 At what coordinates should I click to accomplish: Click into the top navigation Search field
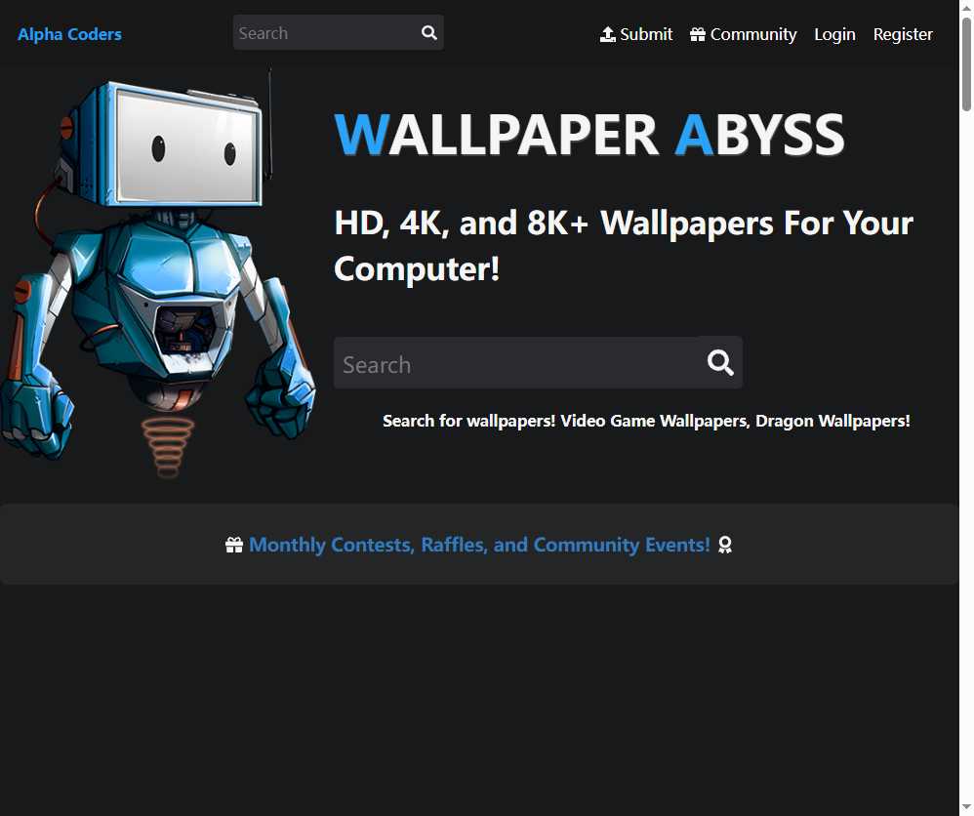(322, 32)
